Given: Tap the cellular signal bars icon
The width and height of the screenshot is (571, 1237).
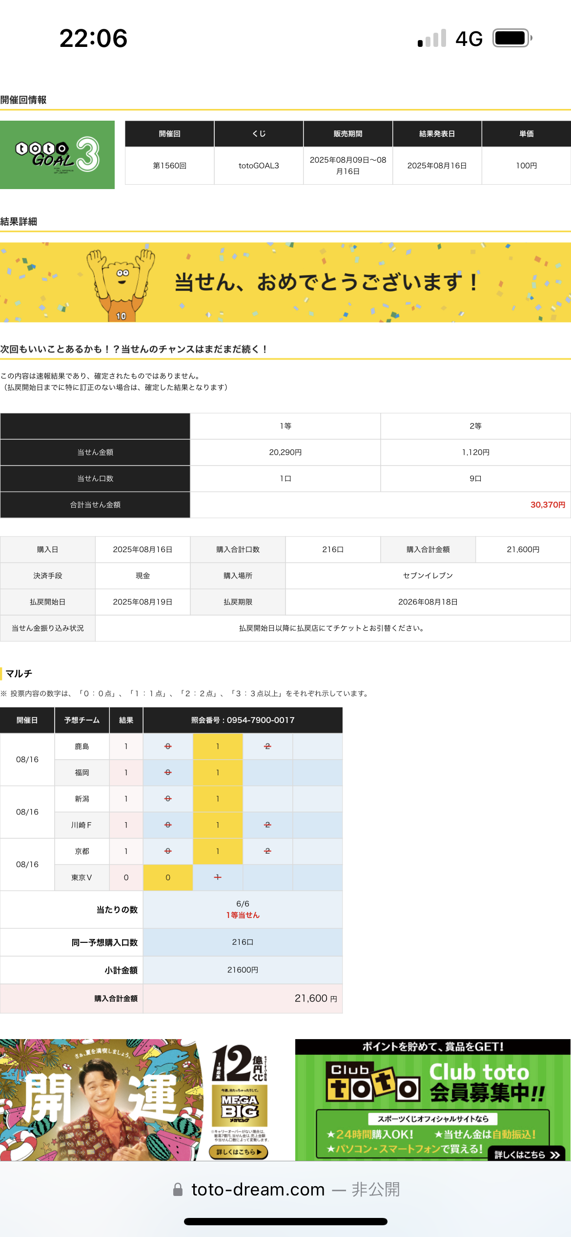Looking at the screenshot, I should pyautogui.click(x=432, y=39).
